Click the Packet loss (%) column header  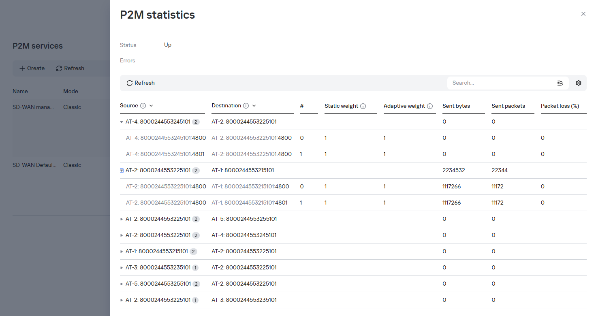[x=560, y=106]
